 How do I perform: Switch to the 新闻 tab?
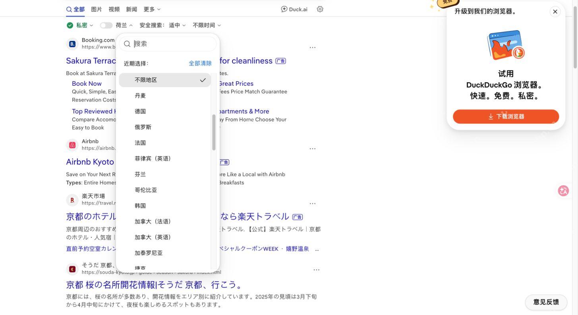131,9
